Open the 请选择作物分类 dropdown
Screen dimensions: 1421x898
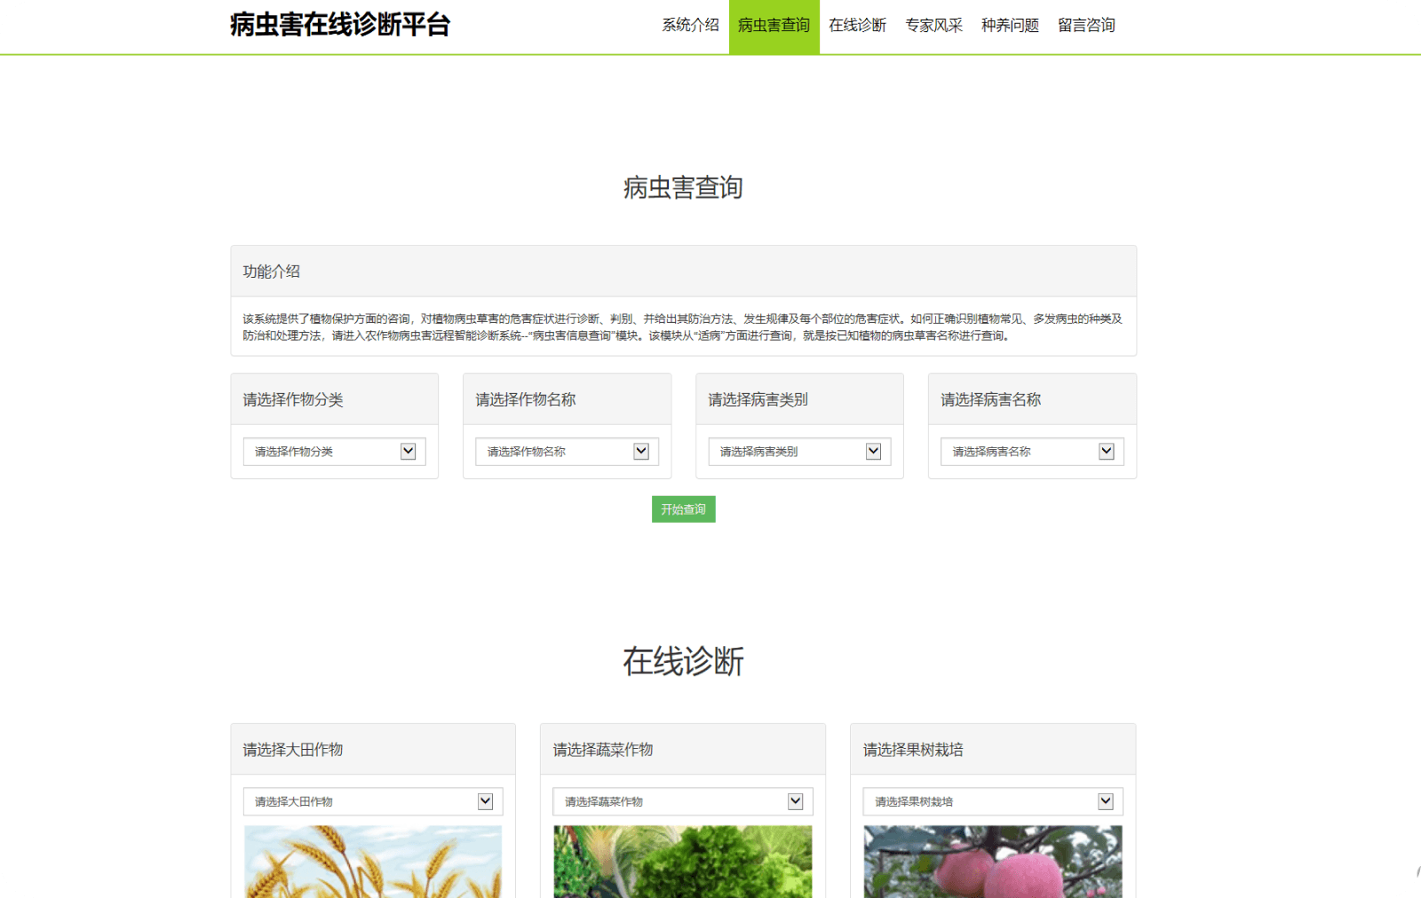334,451
